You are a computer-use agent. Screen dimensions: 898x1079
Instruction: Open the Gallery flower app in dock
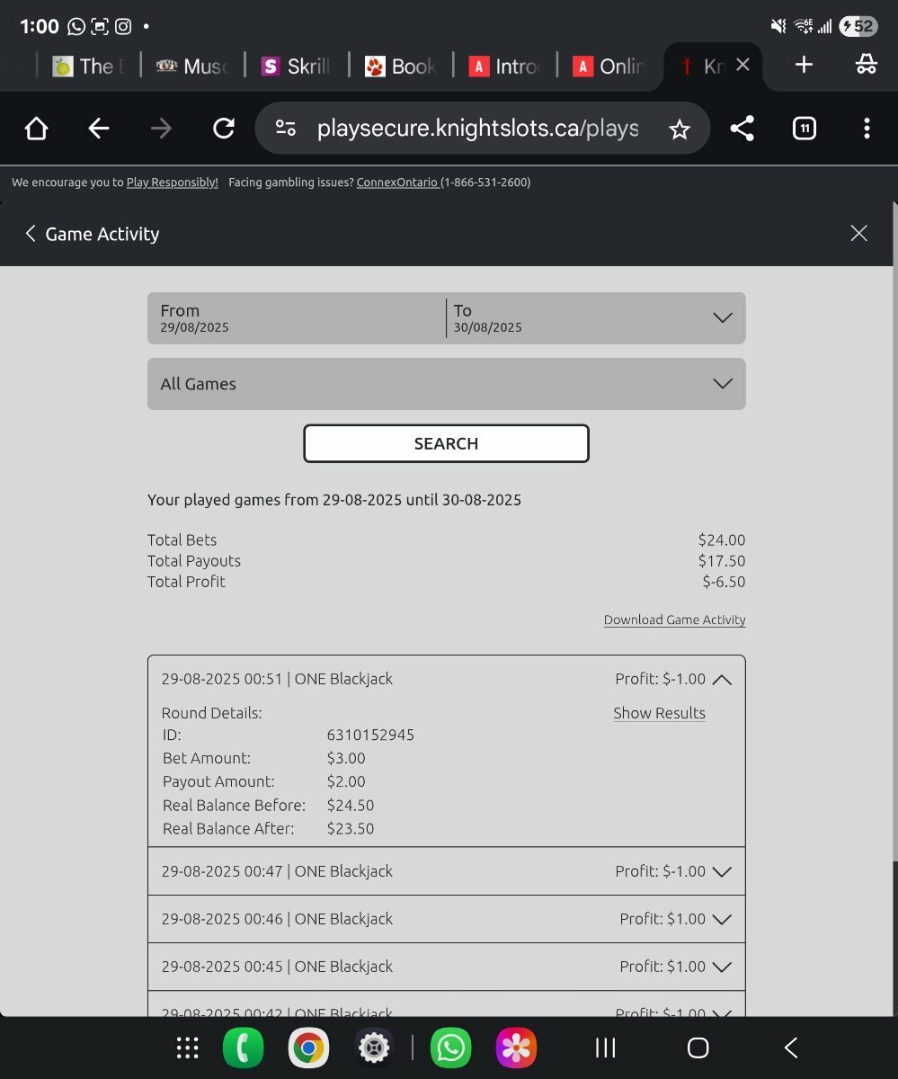(516, 1048)
